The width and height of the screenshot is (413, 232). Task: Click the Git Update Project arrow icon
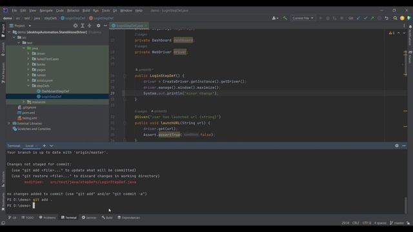tap(358, 18)
